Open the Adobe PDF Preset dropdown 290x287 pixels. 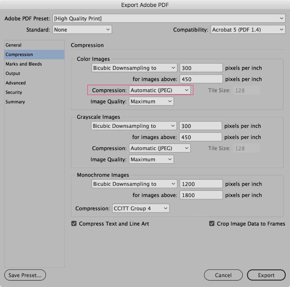pyautogui.click(x=169, y=19)
